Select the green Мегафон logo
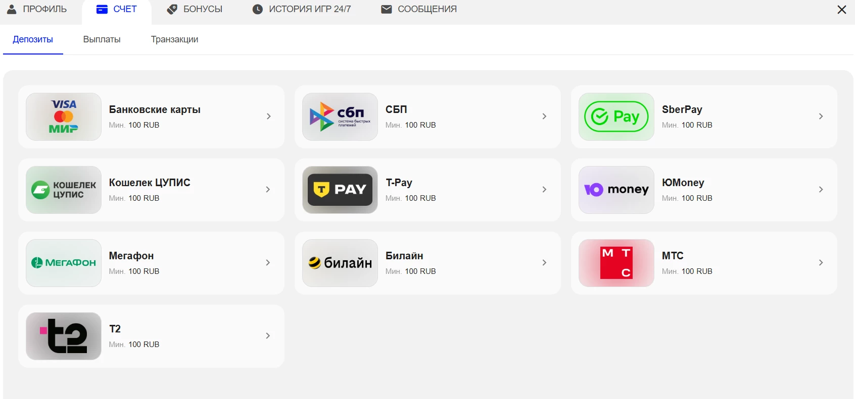 [64, 263]
